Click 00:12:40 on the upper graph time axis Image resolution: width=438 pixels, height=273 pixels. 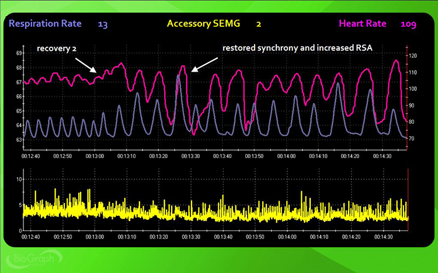[31, 156]
